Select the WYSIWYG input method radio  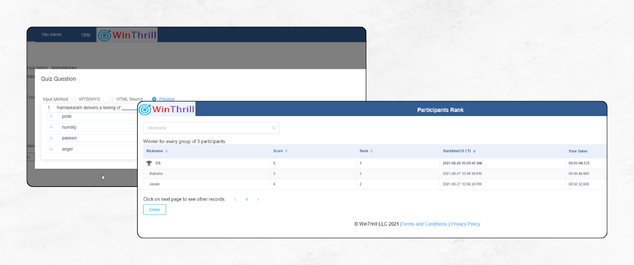pos(74,99)
